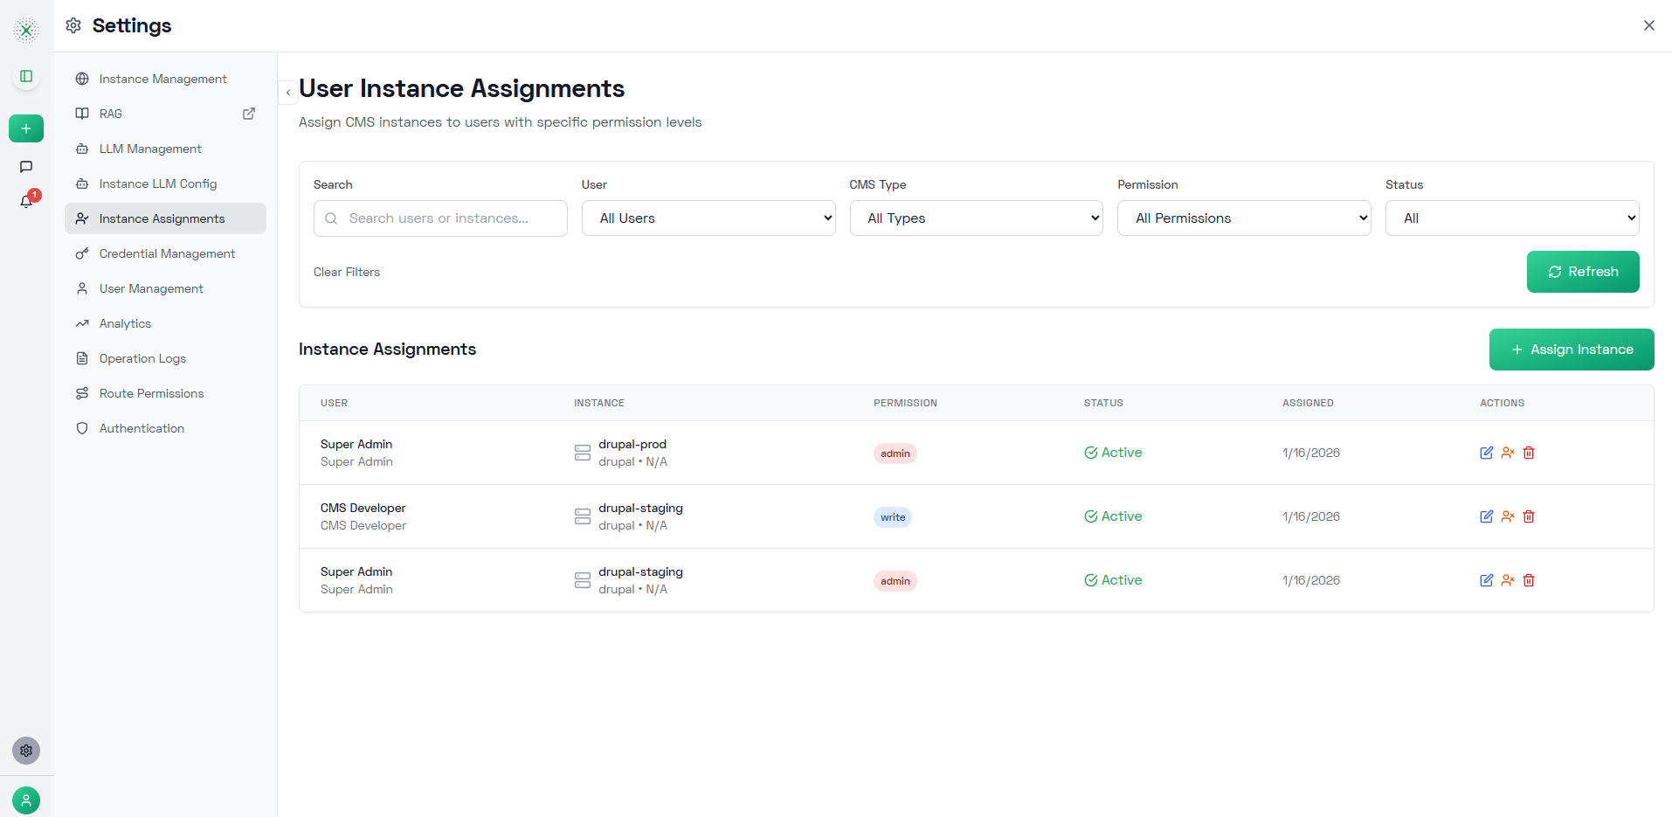The width and height of the screenshot is (1672, 817).
Task: Delete the drupal-prod assignment
Action: [x=1529, y=453]
